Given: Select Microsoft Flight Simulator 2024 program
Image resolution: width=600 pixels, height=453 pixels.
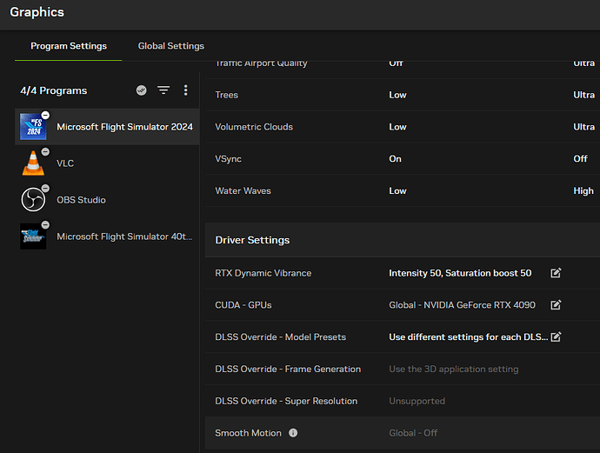Looking at the screenshot, I should [107, 127].
